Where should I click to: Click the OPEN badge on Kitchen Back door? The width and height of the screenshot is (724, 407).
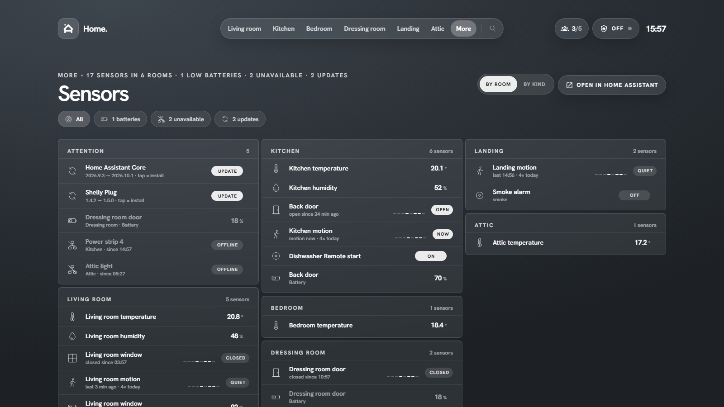442,210
